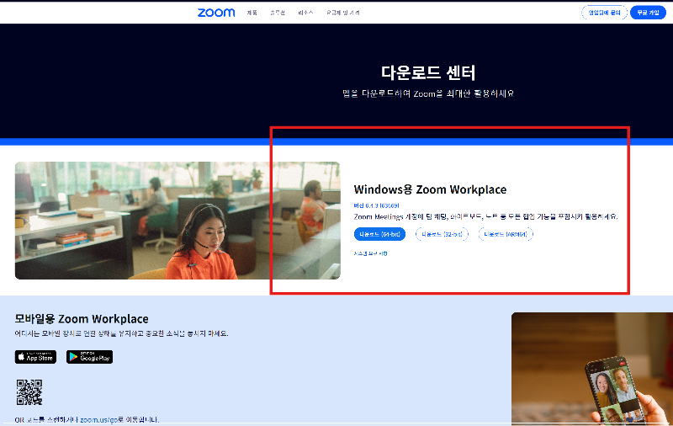Download the 64-bit Windows installer

pyautogui.click(x=379, y=234)
